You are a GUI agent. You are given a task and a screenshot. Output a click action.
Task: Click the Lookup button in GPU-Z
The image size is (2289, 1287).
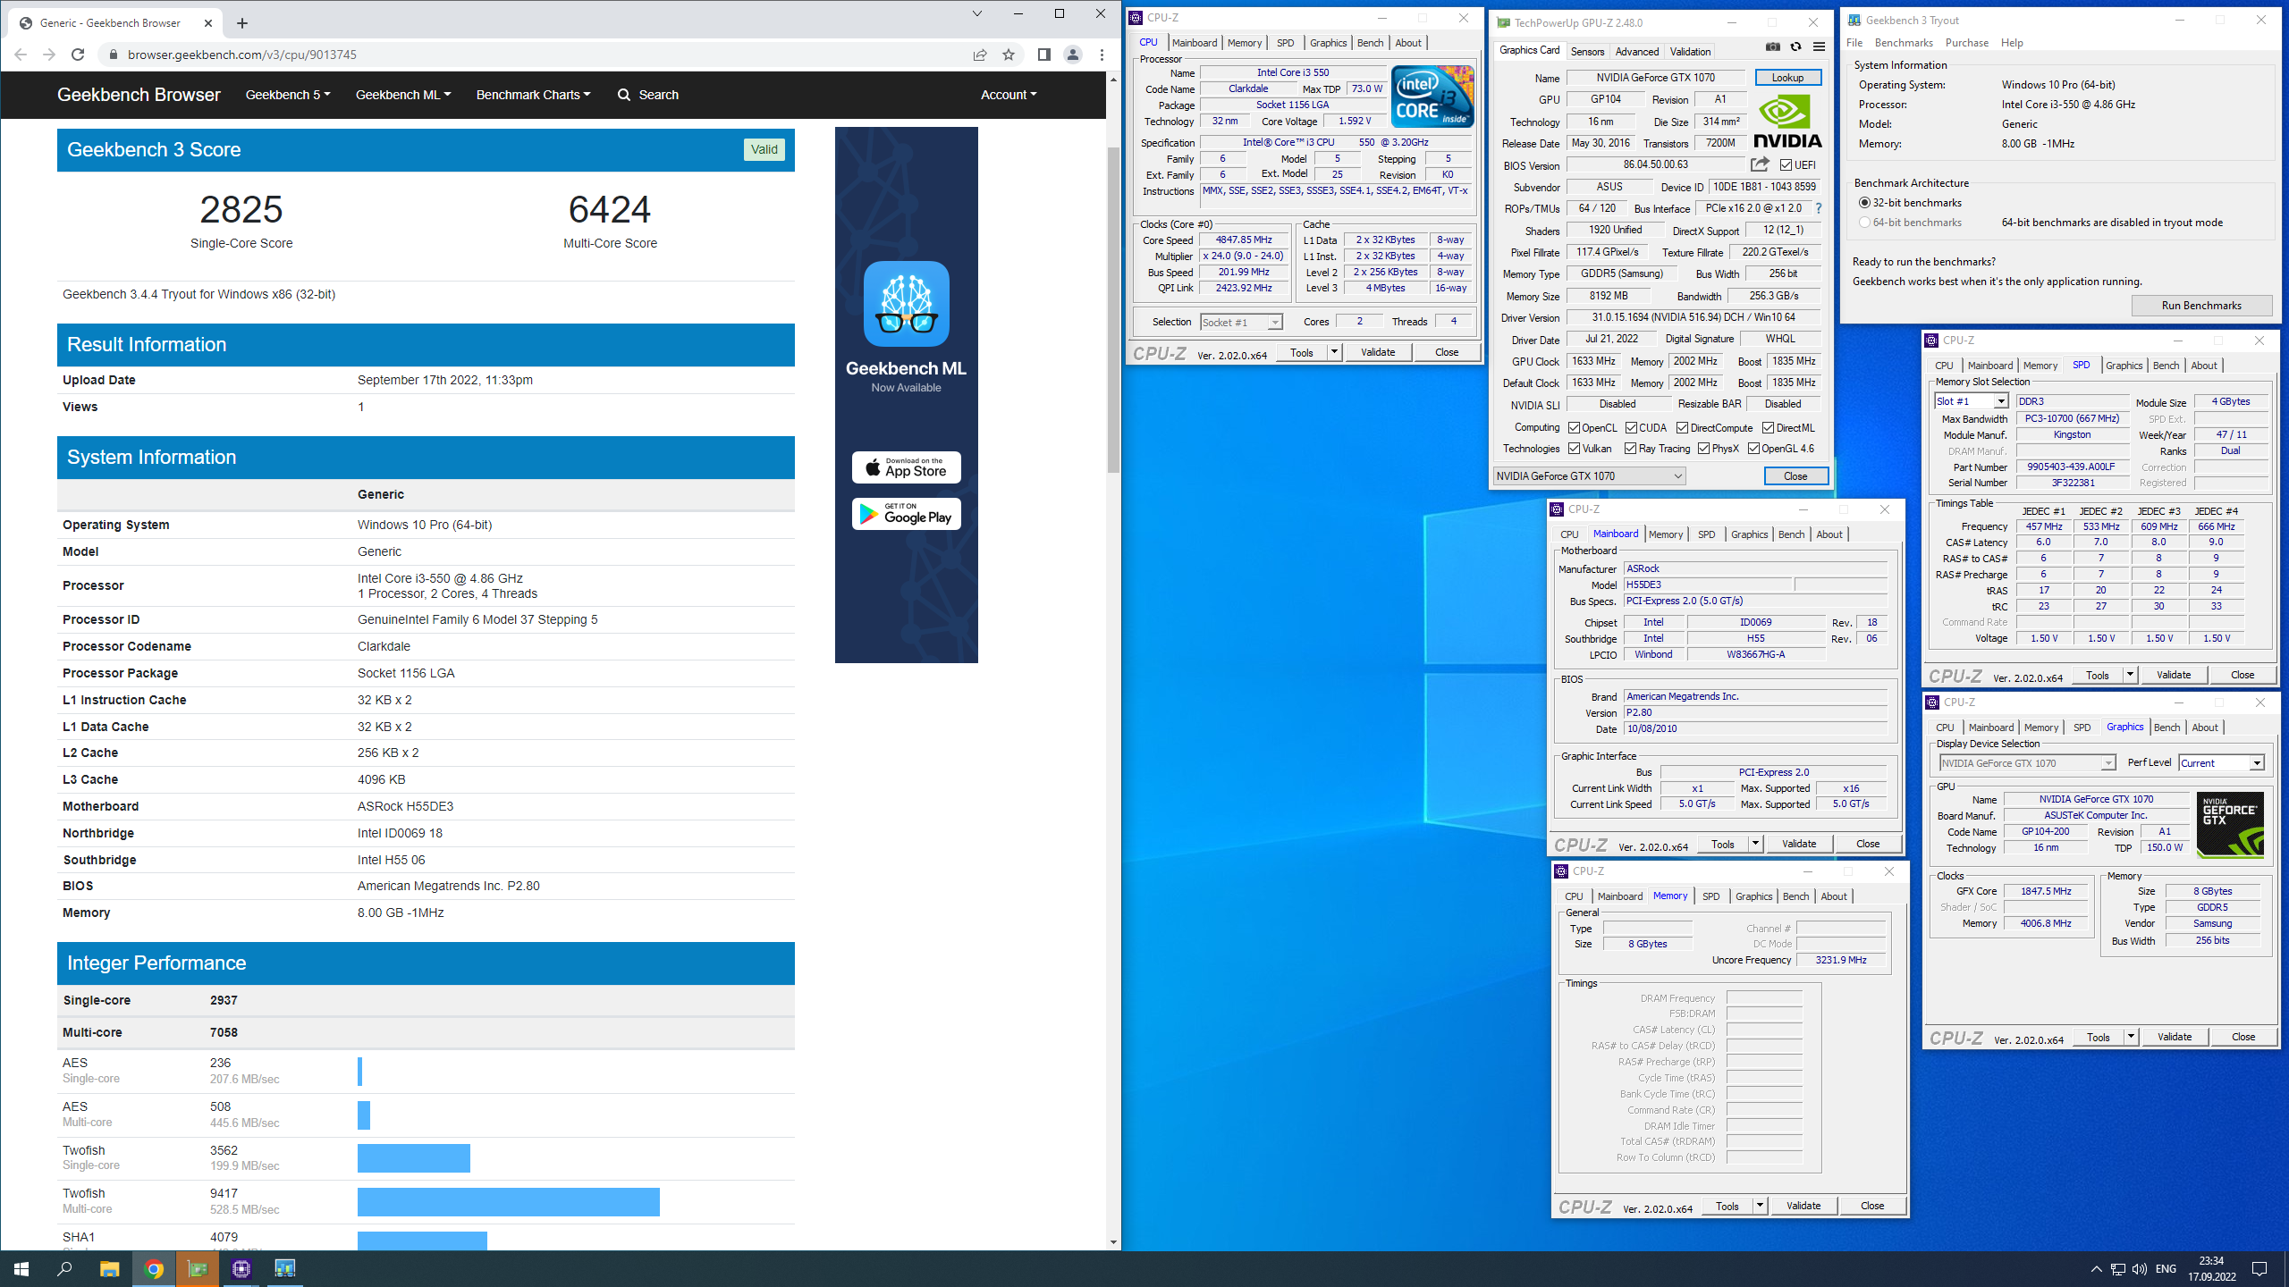1787,78
